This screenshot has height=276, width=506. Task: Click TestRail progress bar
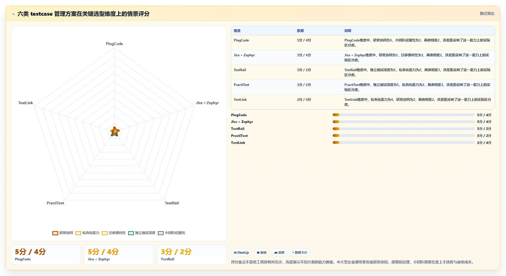coord(404,129)
